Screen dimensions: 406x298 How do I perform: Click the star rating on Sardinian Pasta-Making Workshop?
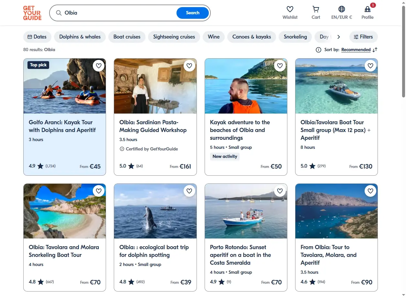(131, 166)
